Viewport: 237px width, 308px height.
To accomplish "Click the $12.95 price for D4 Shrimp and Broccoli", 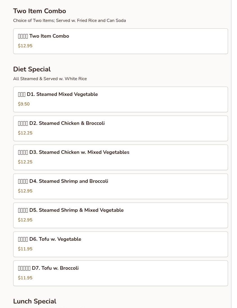I will click(x=25, y=191).
